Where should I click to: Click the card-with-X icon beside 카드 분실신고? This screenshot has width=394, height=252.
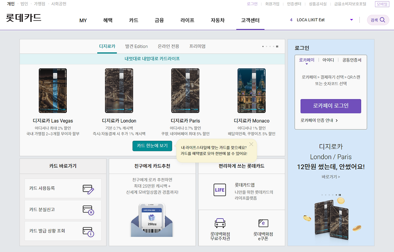(88, 210)
